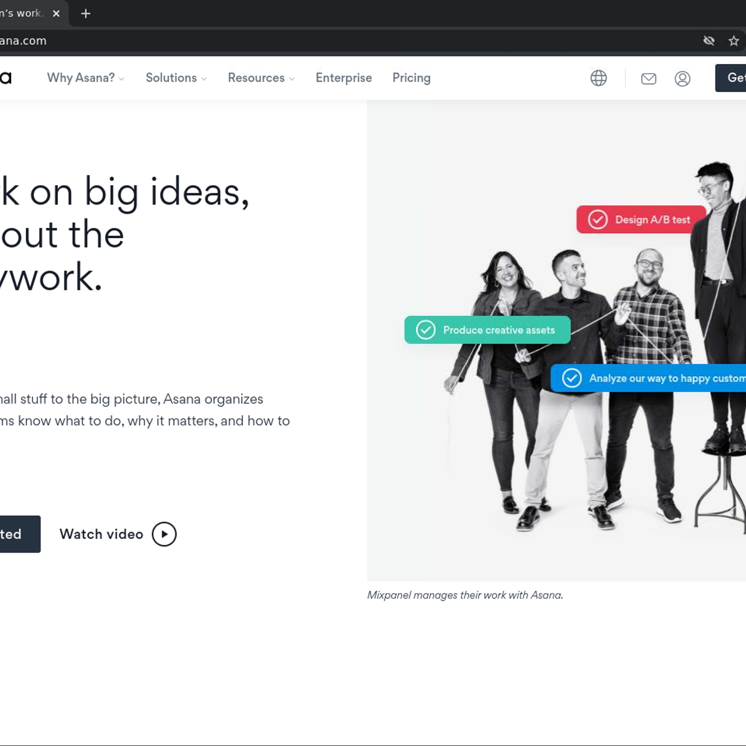Bookmark this page with the star icon
Viewport: 746px width, 746px height.
[x=734, y=41]
